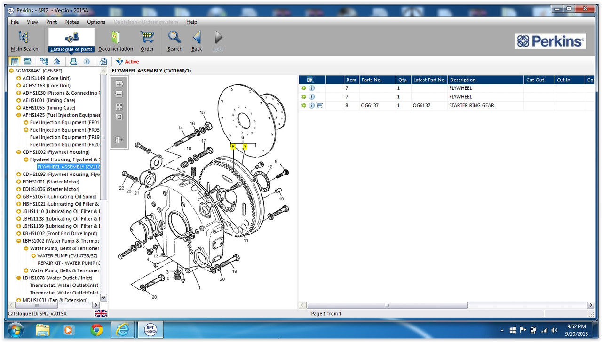Open the Documentation section
Viewport: 602px width, 342px height.
pyautogui.click(x=116, y=41)
